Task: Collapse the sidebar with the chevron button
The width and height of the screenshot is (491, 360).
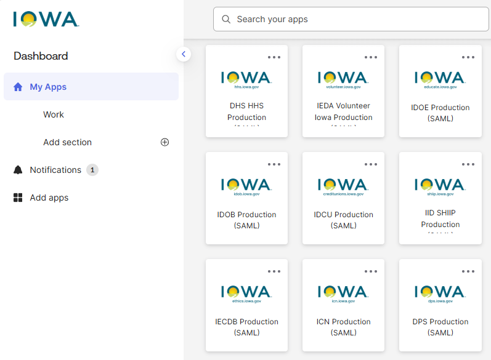Action: (x=183, y=54)
